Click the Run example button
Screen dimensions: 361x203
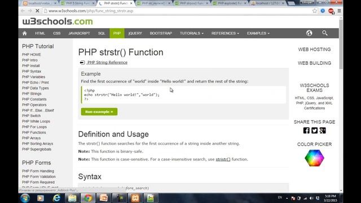click(99, 112)
